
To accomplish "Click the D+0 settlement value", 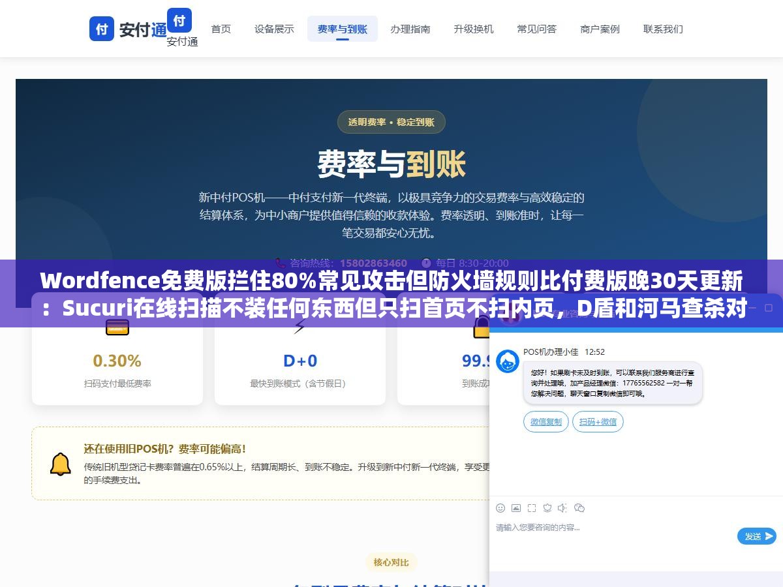I will click(299, 361).
